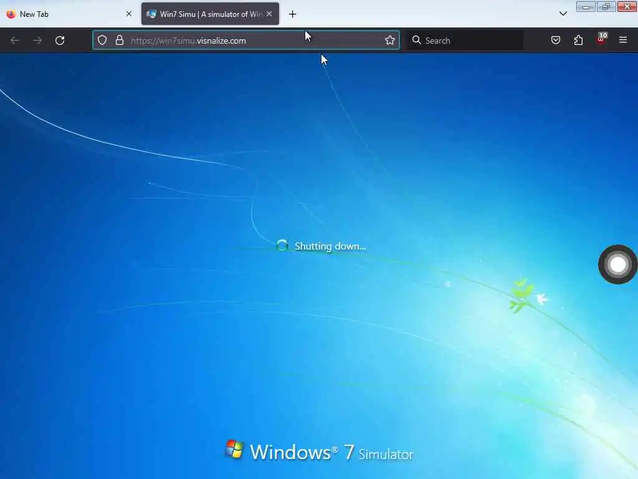The height and width of the screenshot is (479, 638).
Task: Go forward with the forward arrow
Action: 37,41
